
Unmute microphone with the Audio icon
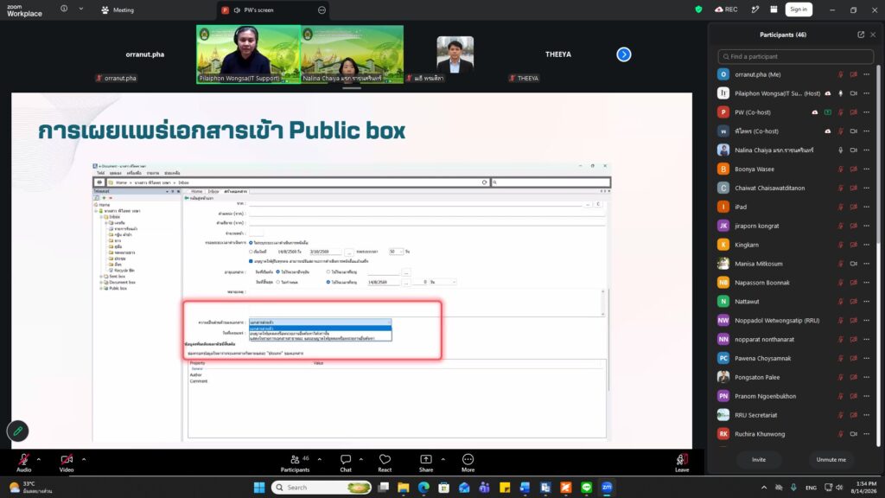[23, 460]
